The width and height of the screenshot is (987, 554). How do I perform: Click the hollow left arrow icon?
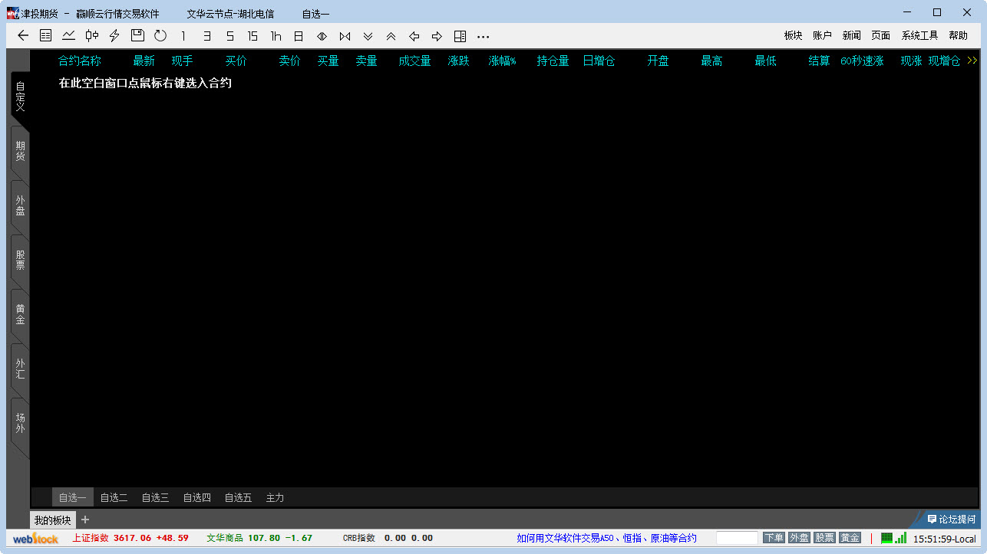(414, 35)
